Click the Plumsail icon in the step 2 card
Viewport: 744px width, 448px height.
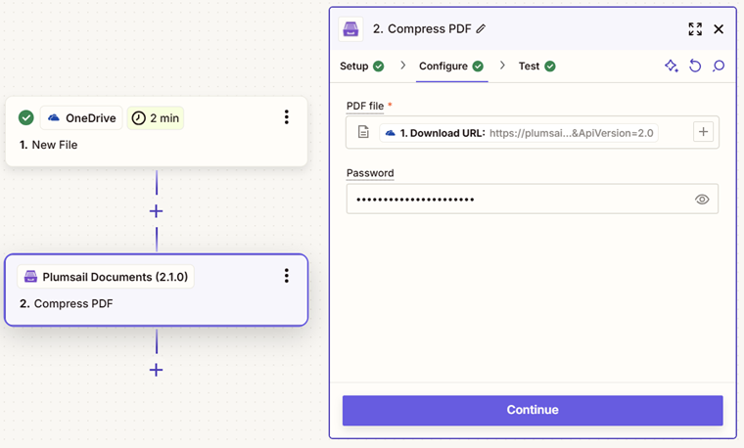pos(31,277)
